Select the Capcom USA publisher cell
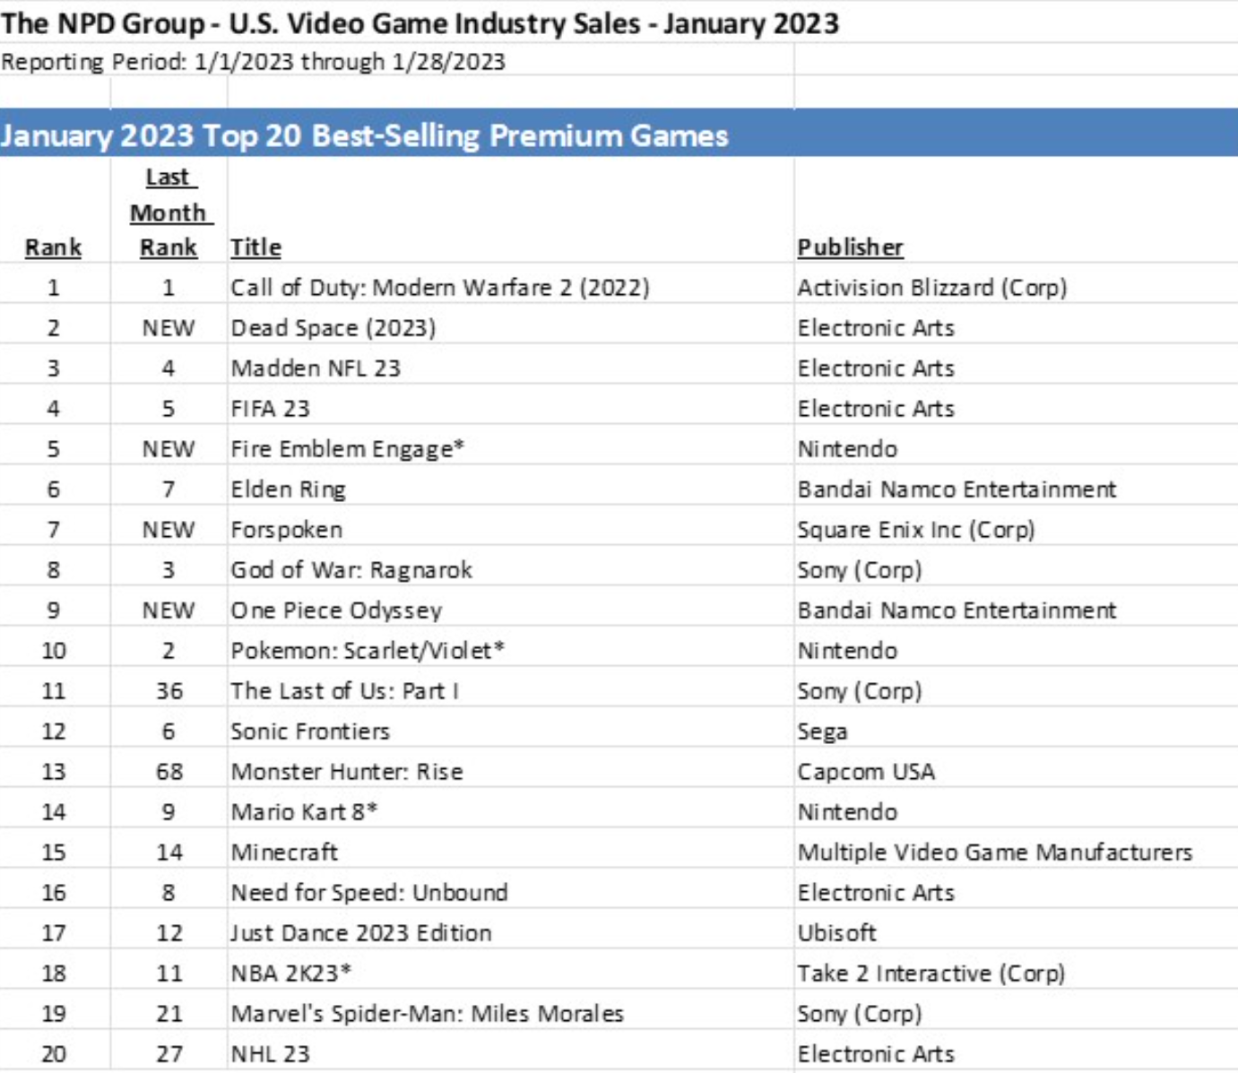Viewport: 1238px width, 1073px height. (x=865, y=772)
